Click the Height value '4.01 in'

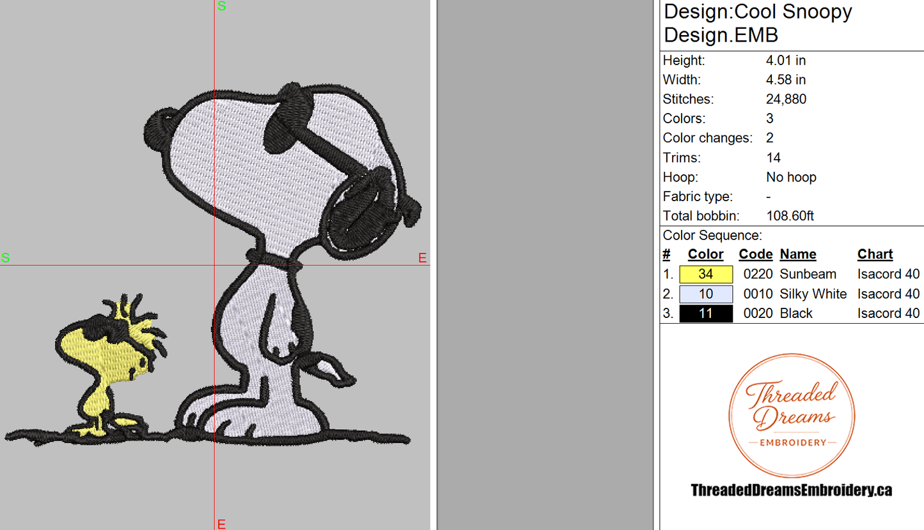(x=786, y=61)
